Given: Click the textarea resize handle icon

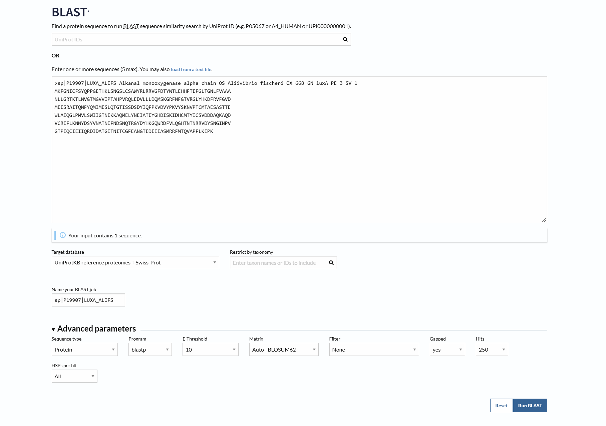Looking at the screenshot, I should point(544,220).
